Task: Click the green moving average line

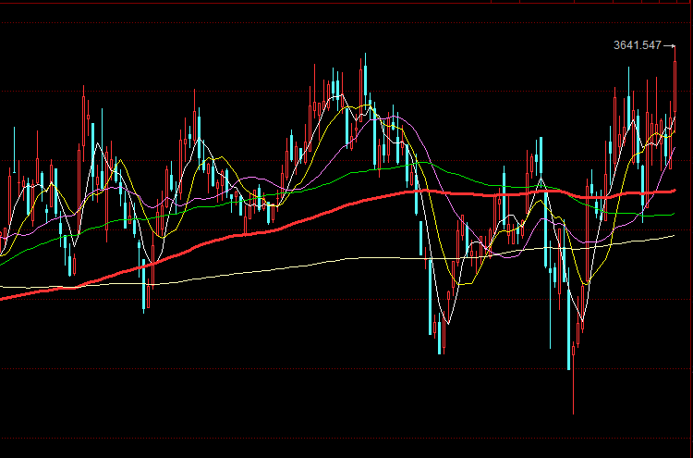Action: click(x=336, y=179)
